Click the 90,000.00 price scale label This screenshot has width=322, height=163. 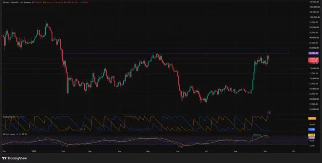[314, 38]
